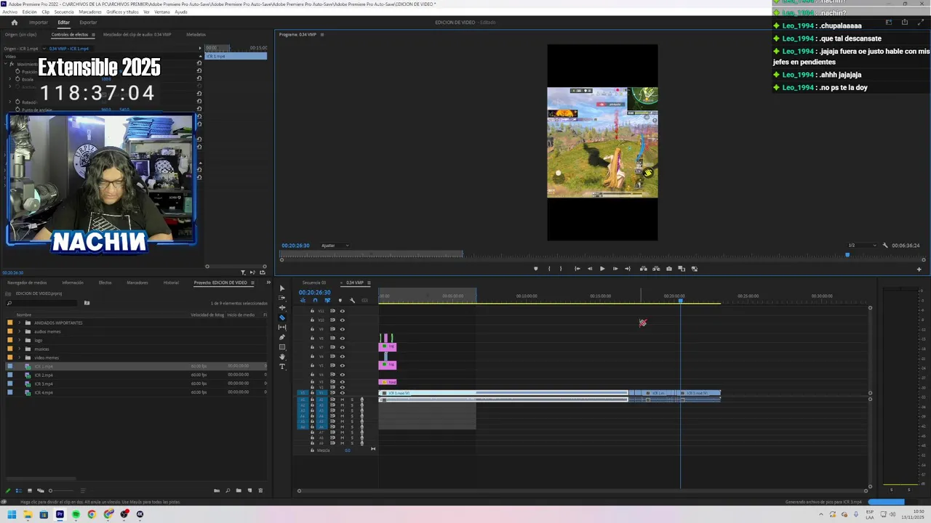Toggle Linked Selection in timeline header
The image size is (931, 523).
click(x=327, y=300)
